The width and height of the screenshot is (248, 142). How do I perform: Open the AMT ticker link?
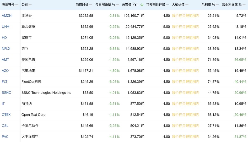(x=6, y=60)
